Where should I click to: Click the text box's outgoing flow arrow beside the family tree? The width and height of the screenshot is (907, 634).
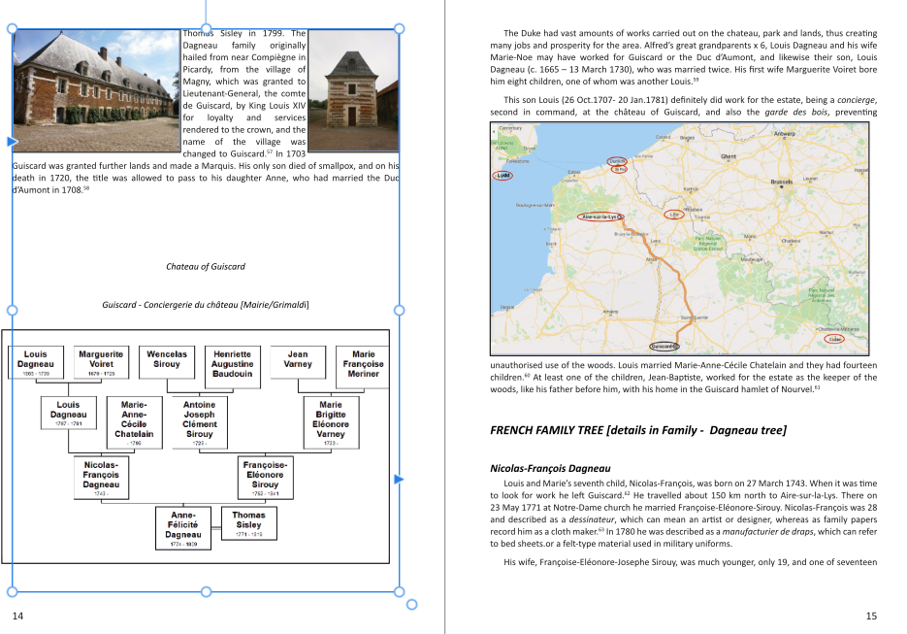coord(399,480)
